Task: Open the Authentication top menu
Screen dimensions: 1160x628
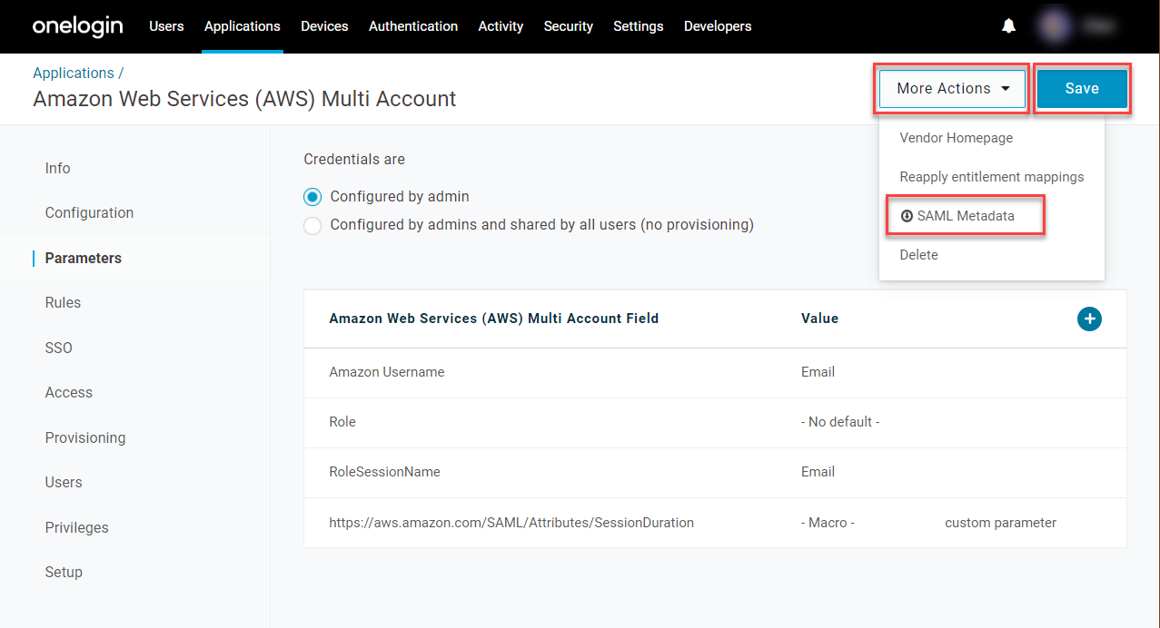Action: coord(413,26)
